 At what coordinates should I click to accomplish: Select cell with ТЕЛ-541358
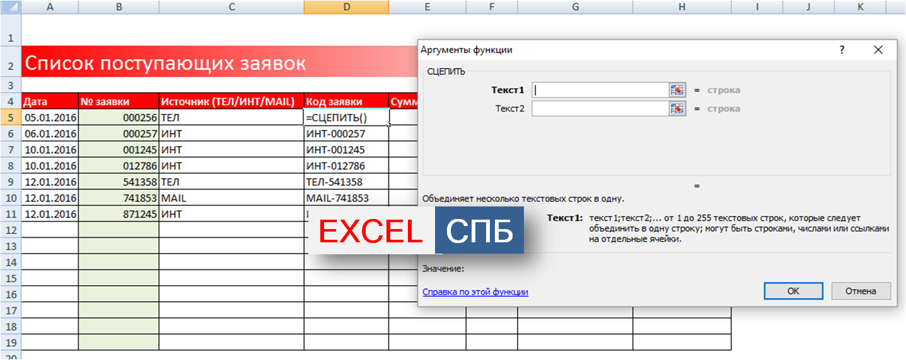(x=346, y=182)
